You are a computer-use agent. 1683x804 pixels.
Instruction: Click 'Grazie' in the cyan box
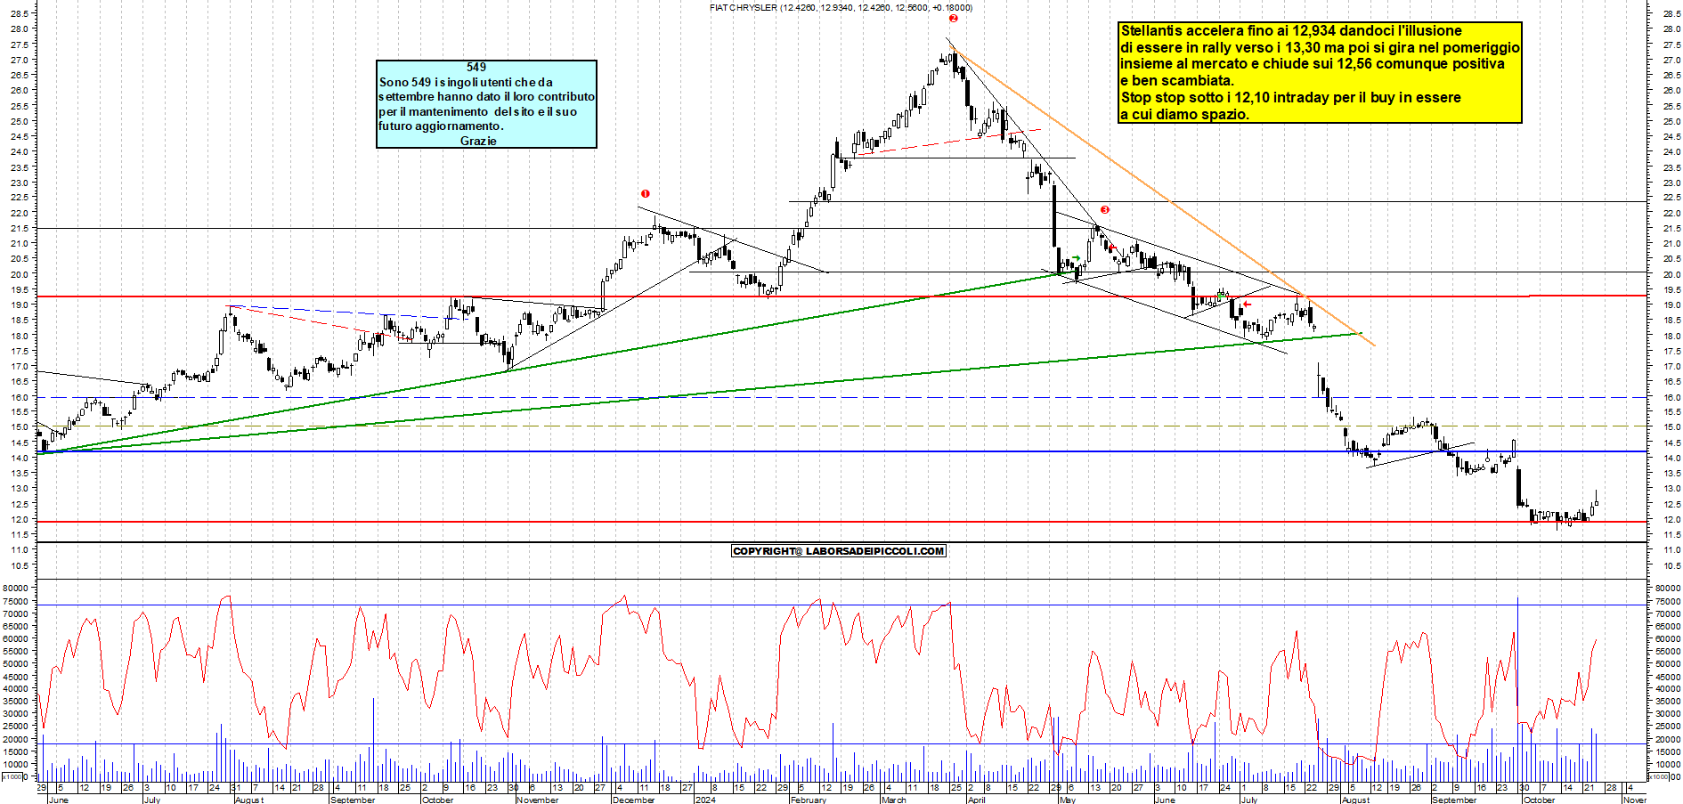[x=478, y=141]
